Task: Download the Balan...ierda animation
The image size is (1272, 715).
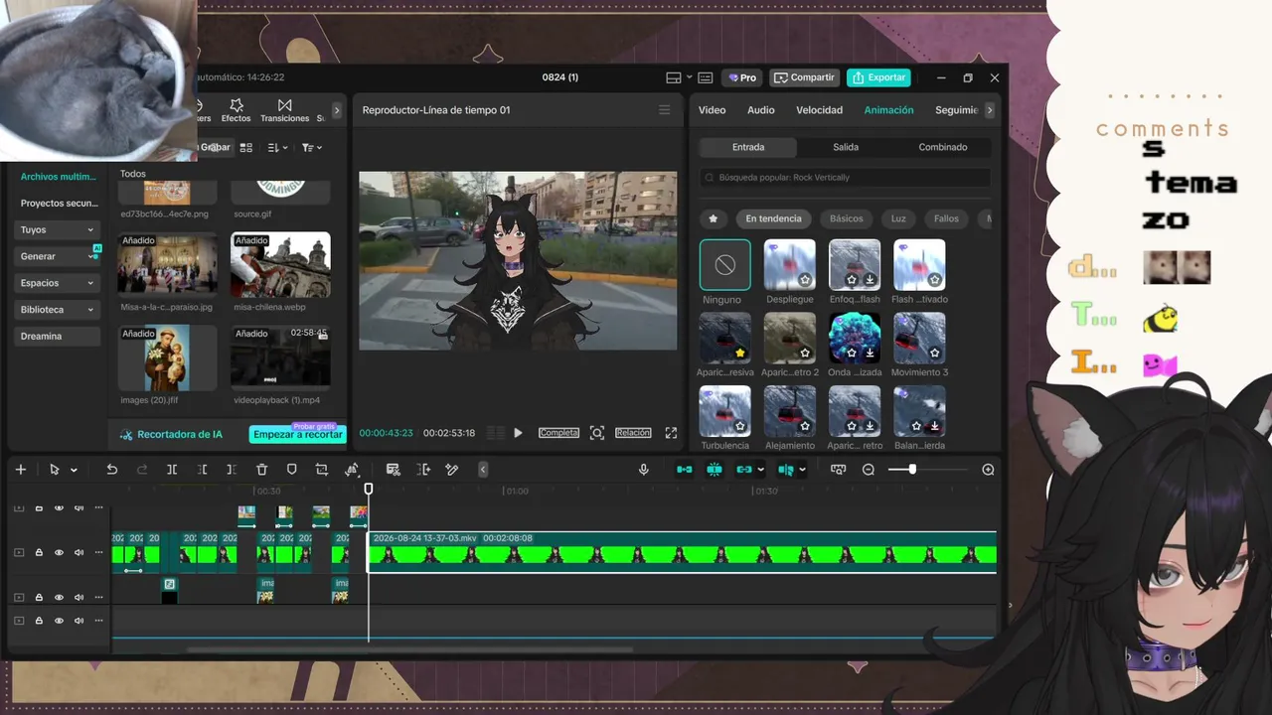Action: pos(934,426)
